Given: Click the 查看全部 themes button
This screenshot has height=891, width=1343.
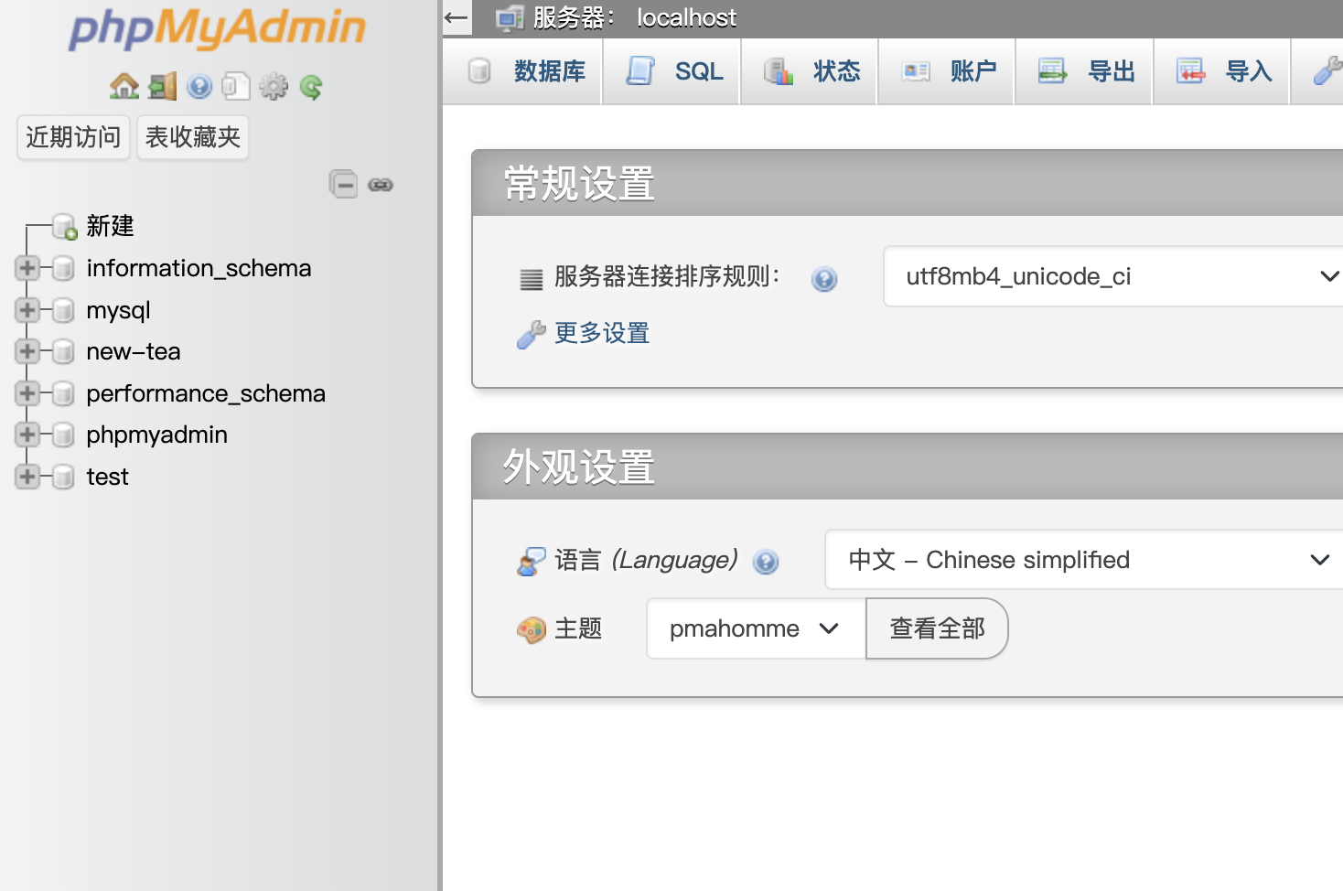Looking at the screenshot, I should coord(937,628).
